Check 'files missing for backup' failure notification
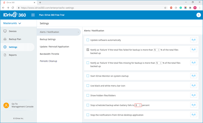The height and width of the screenshot is (123, 203). point(88,63)
